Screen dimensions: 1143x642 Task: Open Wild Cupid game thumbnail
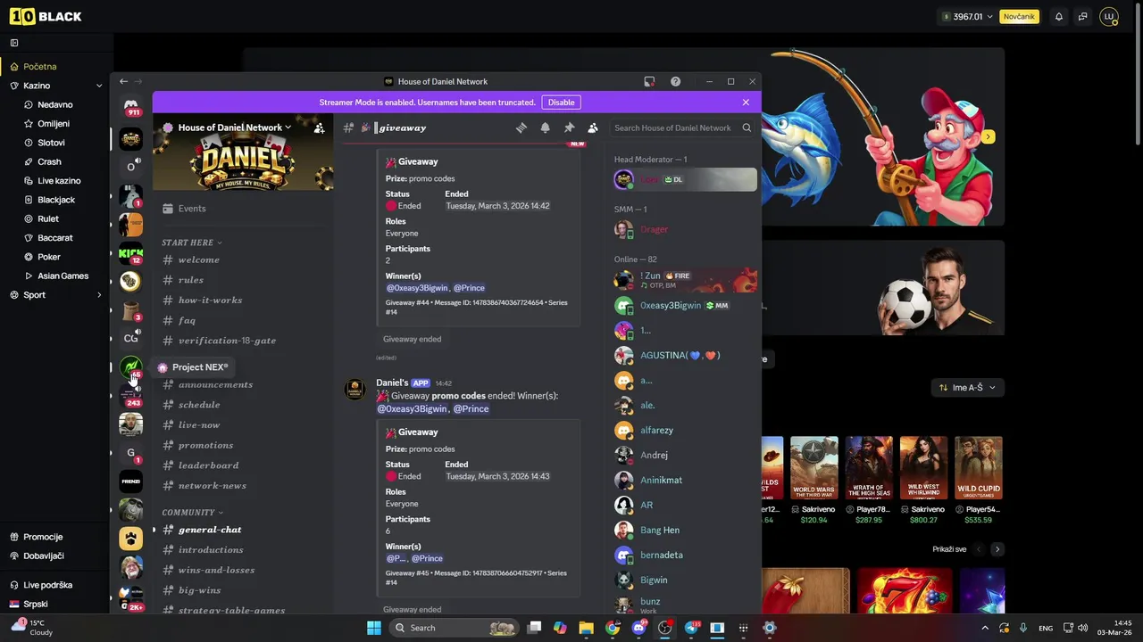pos(979,467)
